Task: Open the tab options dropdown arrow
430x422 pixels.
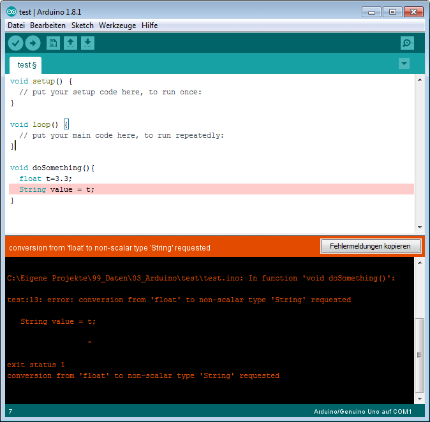Action: pyautogui.click(x=404, y=64)
